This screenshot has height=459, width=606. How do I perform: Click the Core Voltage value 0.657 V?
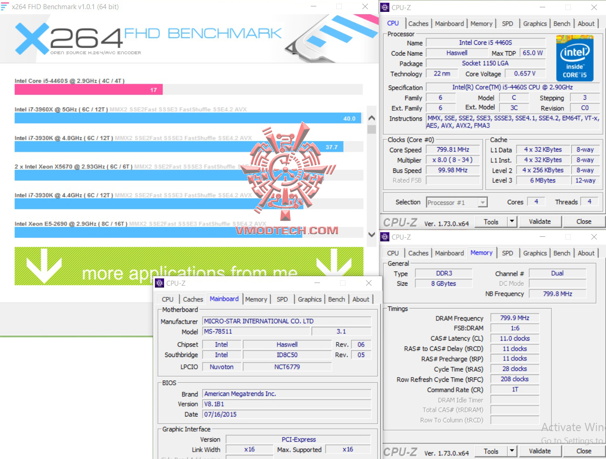[525, 74]
